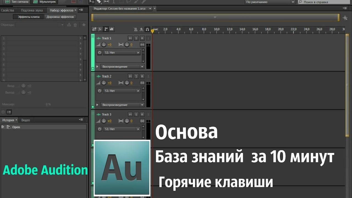Click the yellow playhead marker on timeline
Viewport: 352px width, 198px height.
(152, 31)
